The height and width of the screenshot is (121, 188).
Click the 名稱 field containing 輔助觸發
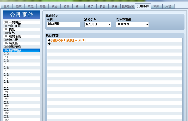(63, 24)
